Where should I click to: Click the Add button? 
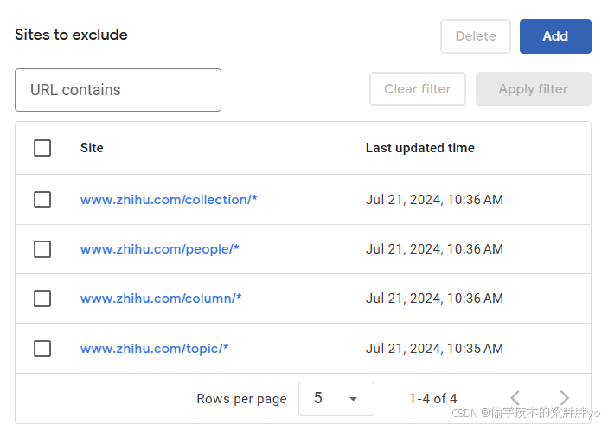(x=555, y=36)
